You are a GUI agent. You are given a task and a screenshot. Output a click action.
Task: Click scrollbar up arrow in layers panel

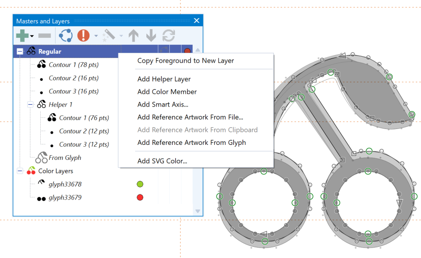coord(198,50)
